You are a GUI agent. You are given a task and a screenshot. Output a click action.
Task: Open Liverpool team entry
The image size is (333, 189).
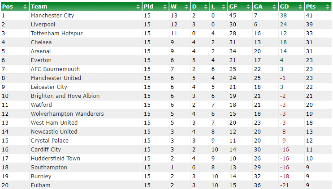pos(43,24)
